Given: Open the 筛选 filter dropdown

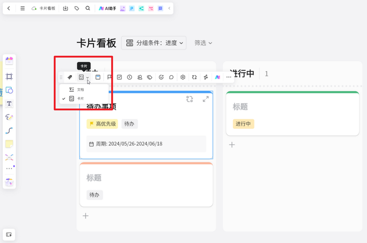Looking at the screenshot, I should (x=203, y=43).
